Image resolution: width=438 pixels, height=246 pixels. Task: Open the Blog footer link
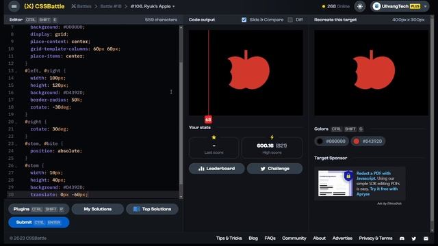pos(253,238)
